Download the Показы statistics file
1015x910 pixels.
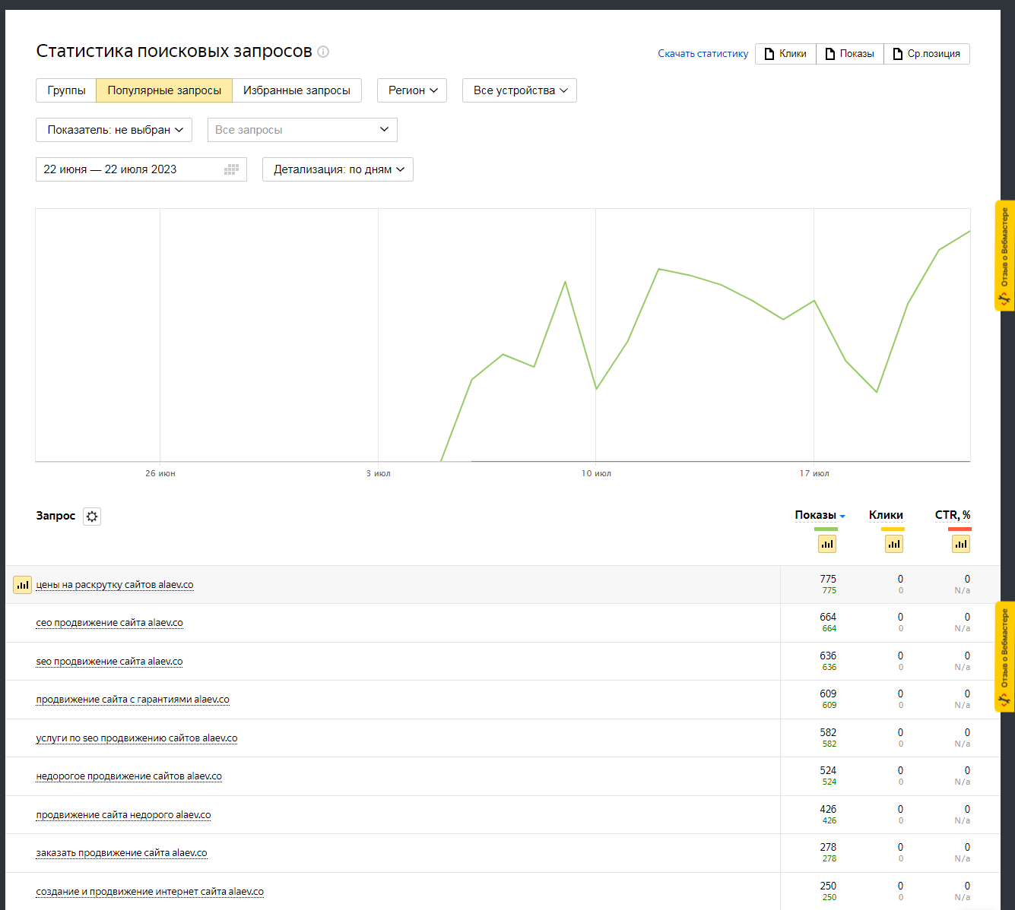pos(850,54)
